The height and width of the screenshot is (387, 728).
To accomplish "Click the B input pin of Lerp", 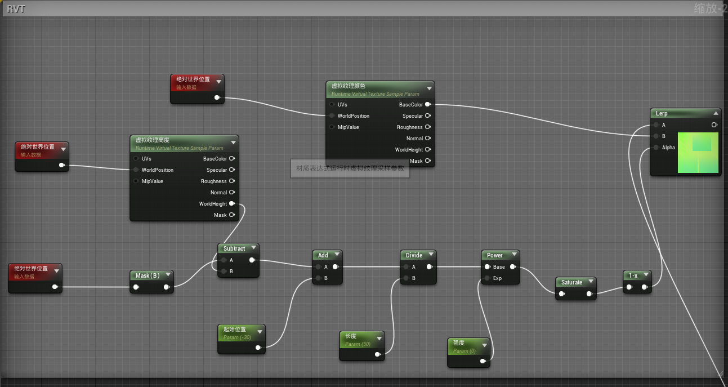I will [x=656, y=136].
